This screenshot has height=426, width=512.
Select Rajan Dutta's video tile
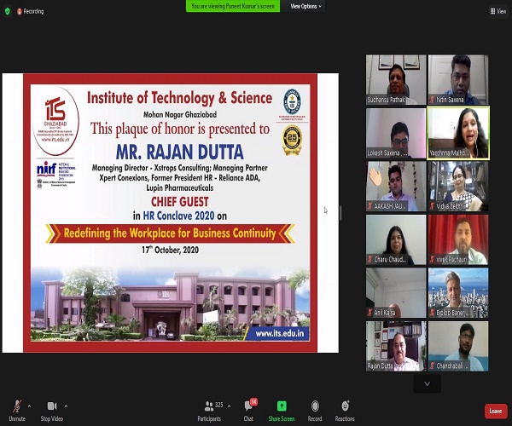(x=396, y=346)
